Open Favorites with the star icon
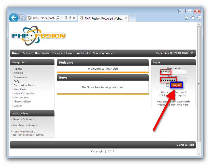 click(193, 18)
